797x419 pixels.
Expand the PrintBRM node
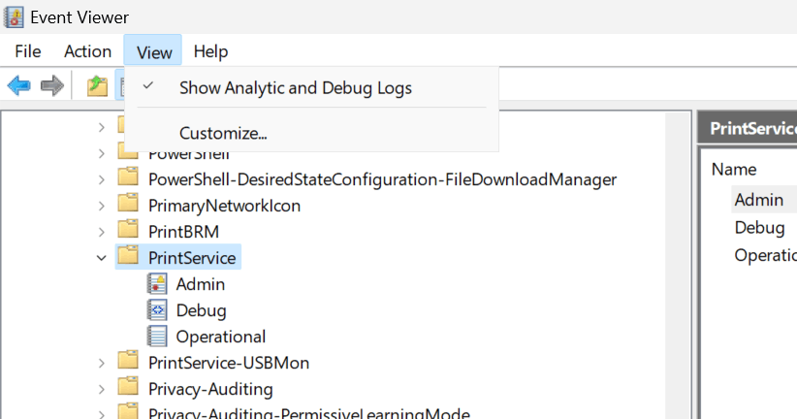click(x=102, y=232)
